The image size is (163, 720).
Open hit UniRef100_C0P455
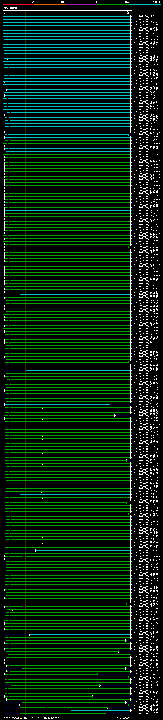[x=146, y=95]
